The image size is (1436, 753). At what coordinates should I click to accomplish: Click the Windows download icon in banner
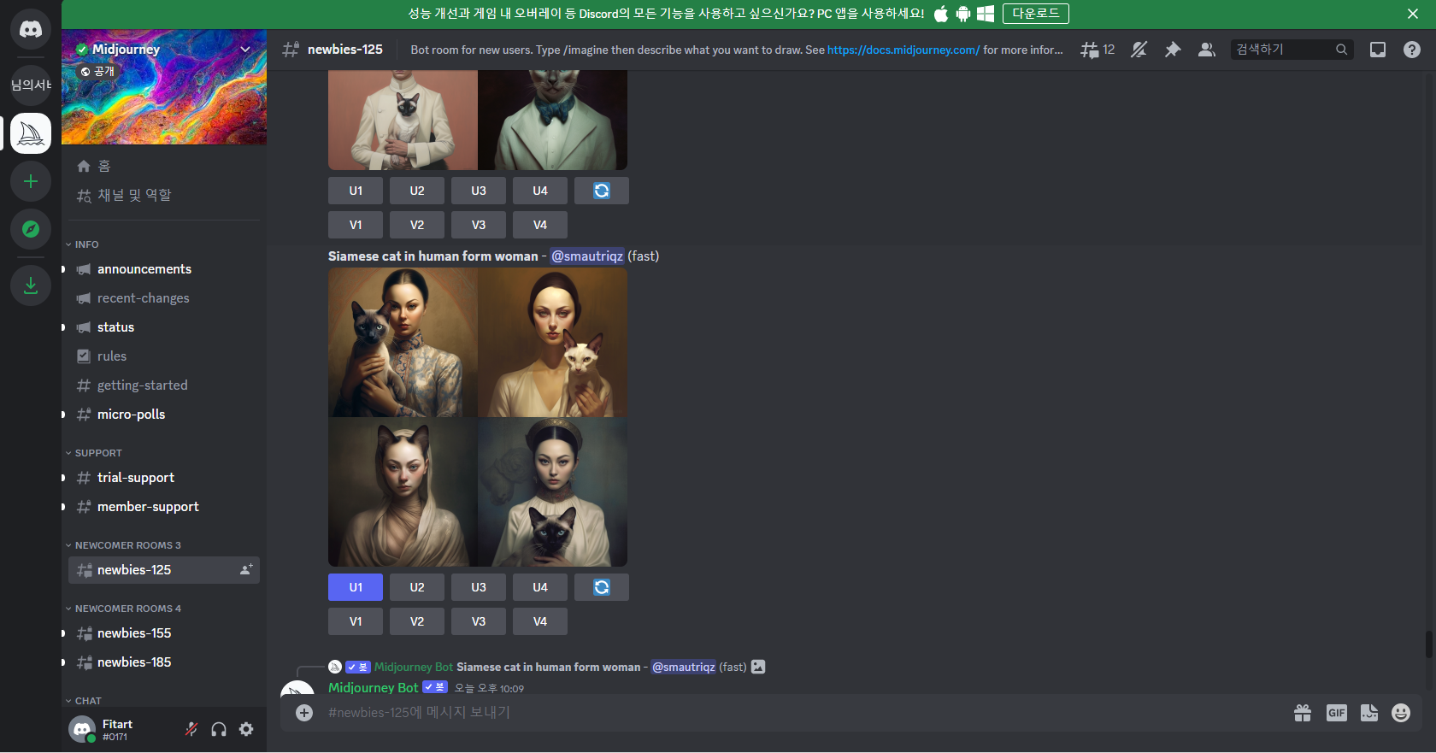click(986, 14)
